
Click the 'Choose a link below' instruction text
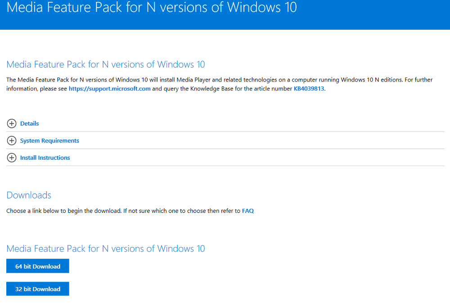point(130,211)
